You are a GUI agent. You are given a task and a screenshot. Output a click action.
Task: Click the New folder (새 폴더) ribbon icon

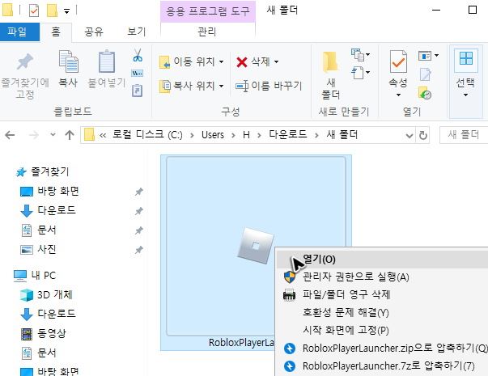pyautogui.click(x=330, y=61)
